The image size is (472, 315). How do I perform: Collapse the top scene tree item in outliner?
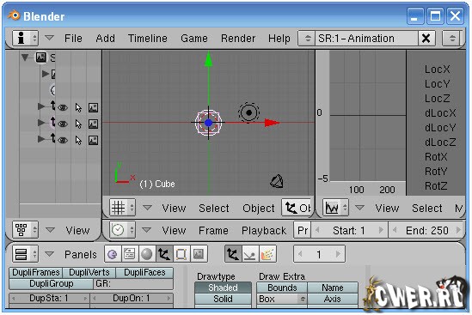tap(25, 58)
